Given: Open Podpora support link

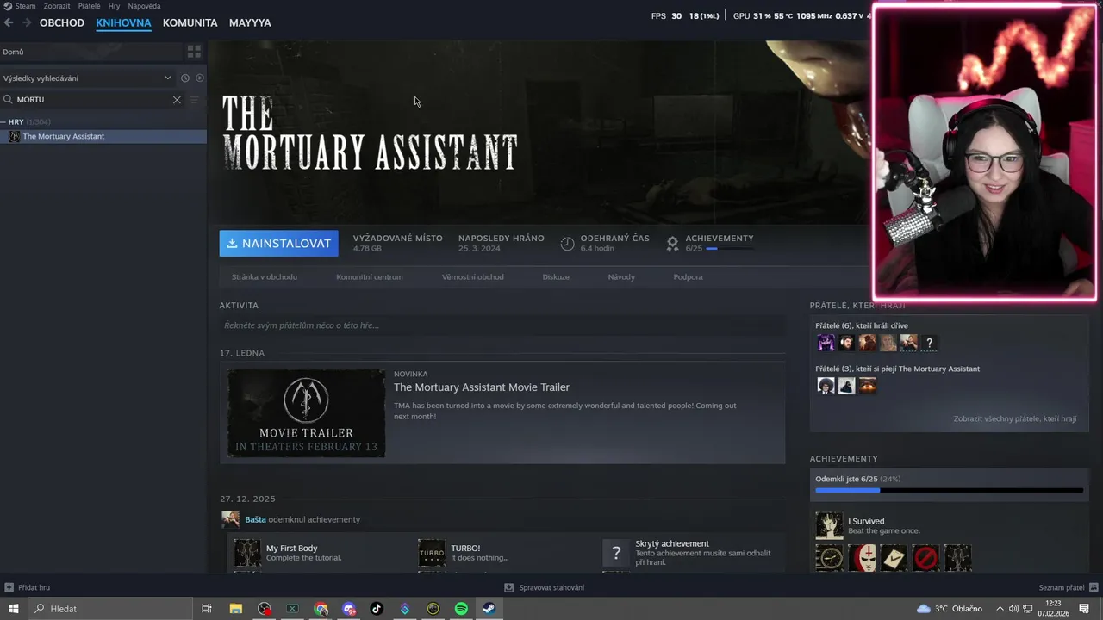Looking at the screenshot, I should [688, 277].
